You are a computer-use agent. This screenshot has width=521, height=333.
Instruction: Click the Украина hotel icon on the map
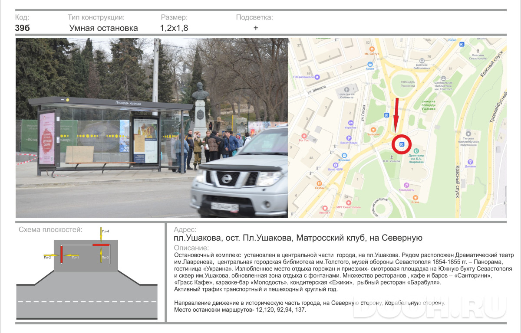tap(350, 123)
